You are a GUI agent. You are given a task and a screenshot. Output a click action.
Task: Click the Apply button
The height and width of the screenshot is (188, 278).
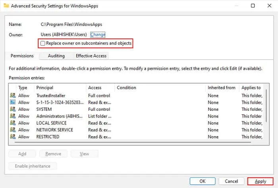(261, 181)
